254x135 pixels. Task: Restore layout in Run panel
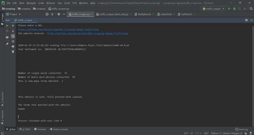click(7, 37)
